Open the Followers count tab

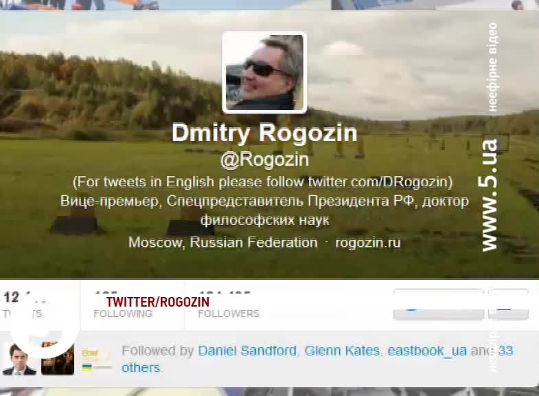229,305
